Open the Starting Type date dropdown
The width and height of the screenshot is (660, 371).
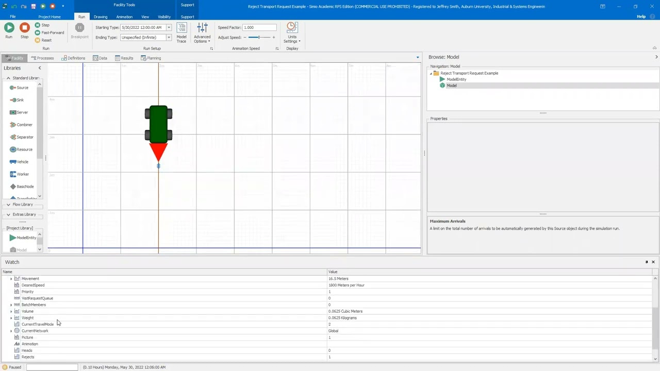[169, 27]
